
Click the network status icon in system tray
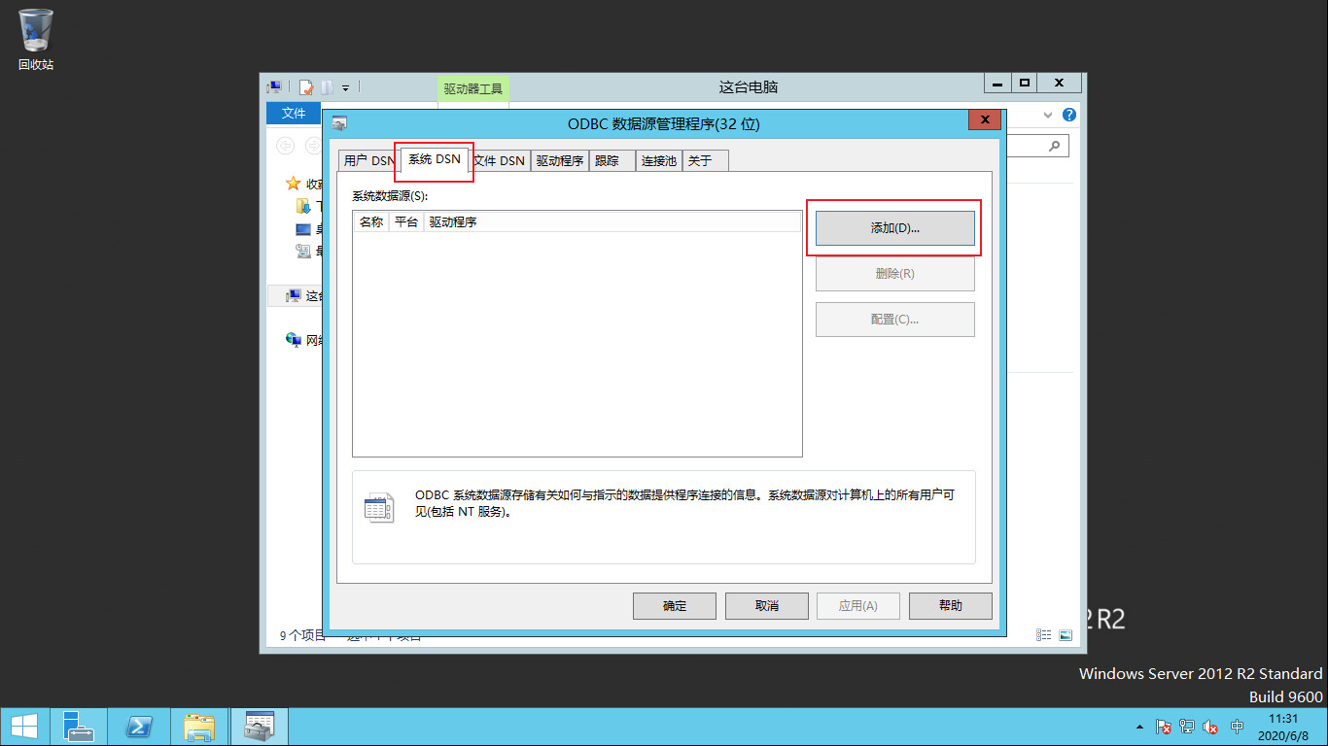tap(1186, 727)
